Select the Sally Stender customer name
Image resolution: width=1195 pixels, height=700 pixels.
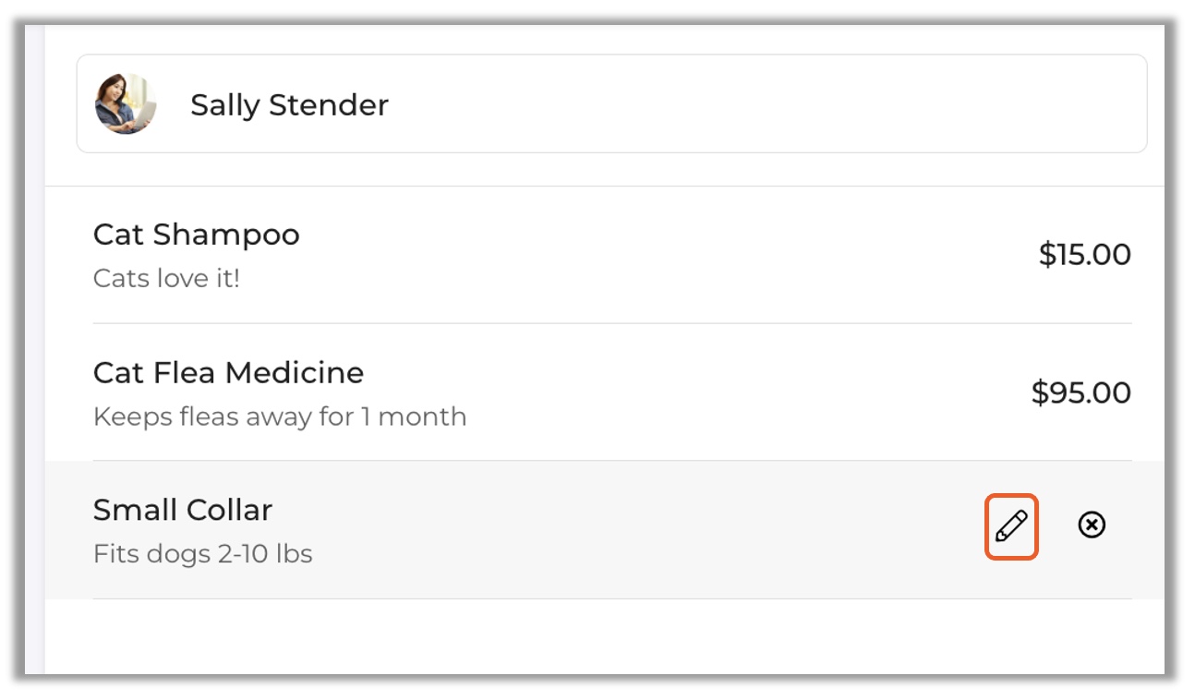[289, 105]
